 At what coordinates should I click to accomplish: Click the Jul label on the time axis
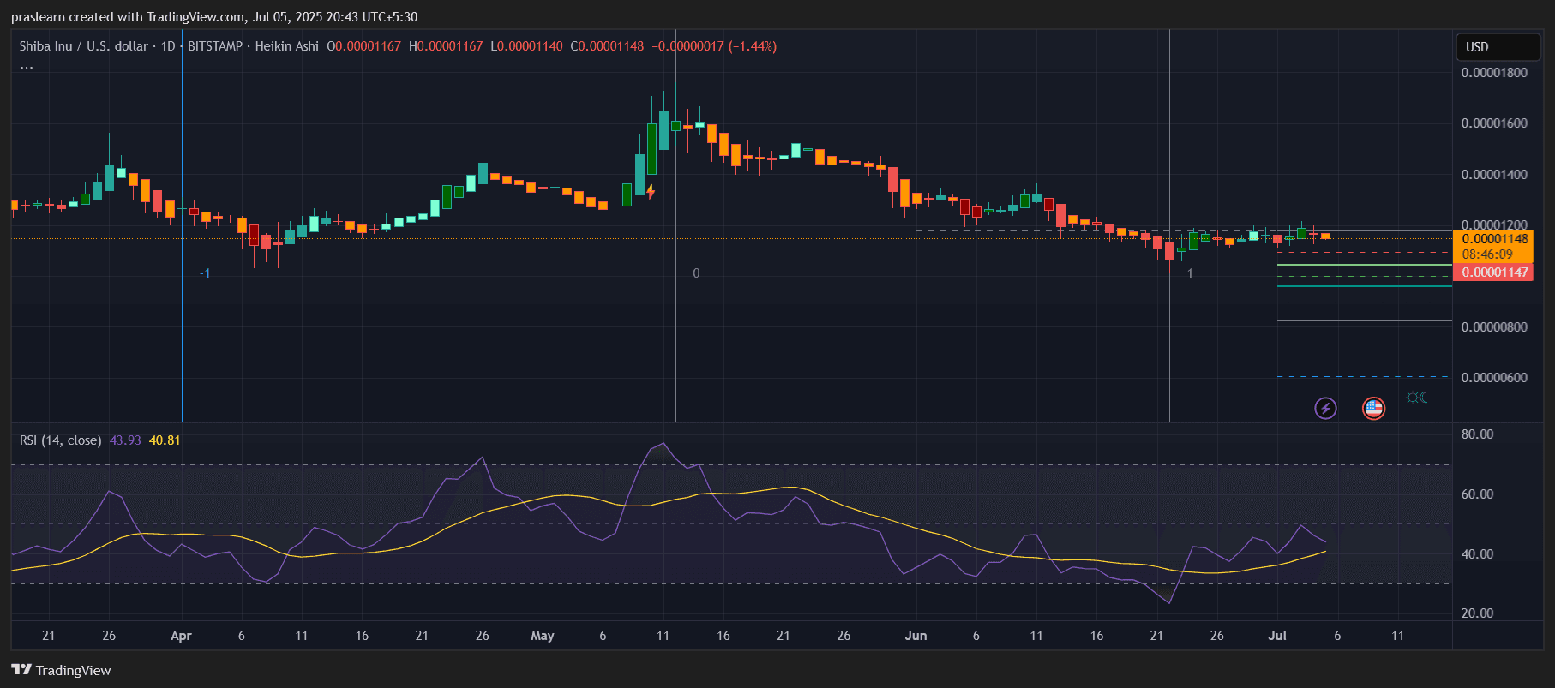point(1277,636)
